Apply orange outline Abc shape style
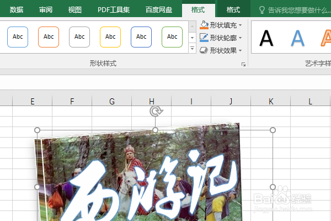331x221 pixels. [49, 37]
